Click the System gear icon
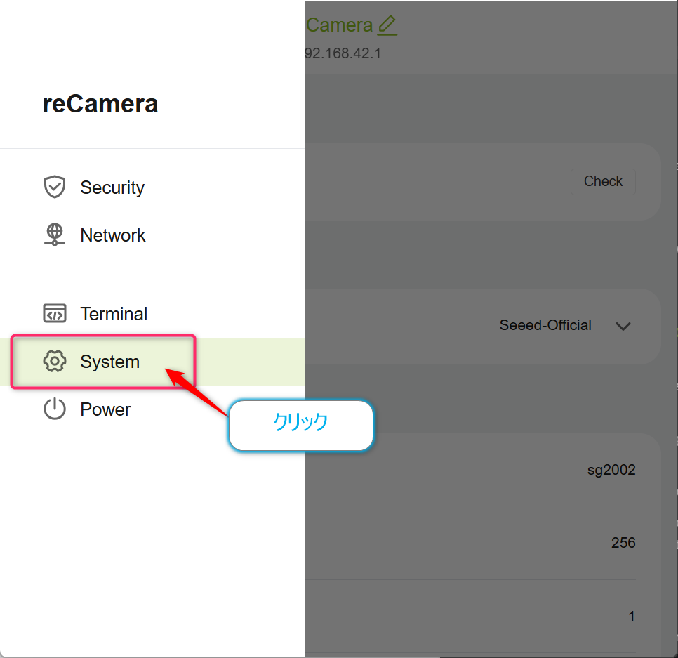 55,361
